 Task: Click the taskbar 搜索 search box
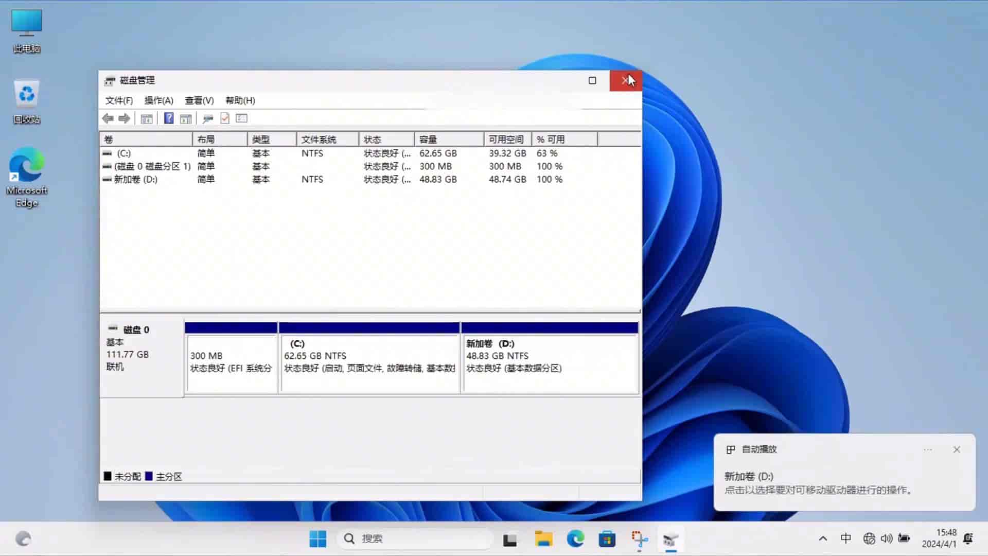[x=415, y=538]
